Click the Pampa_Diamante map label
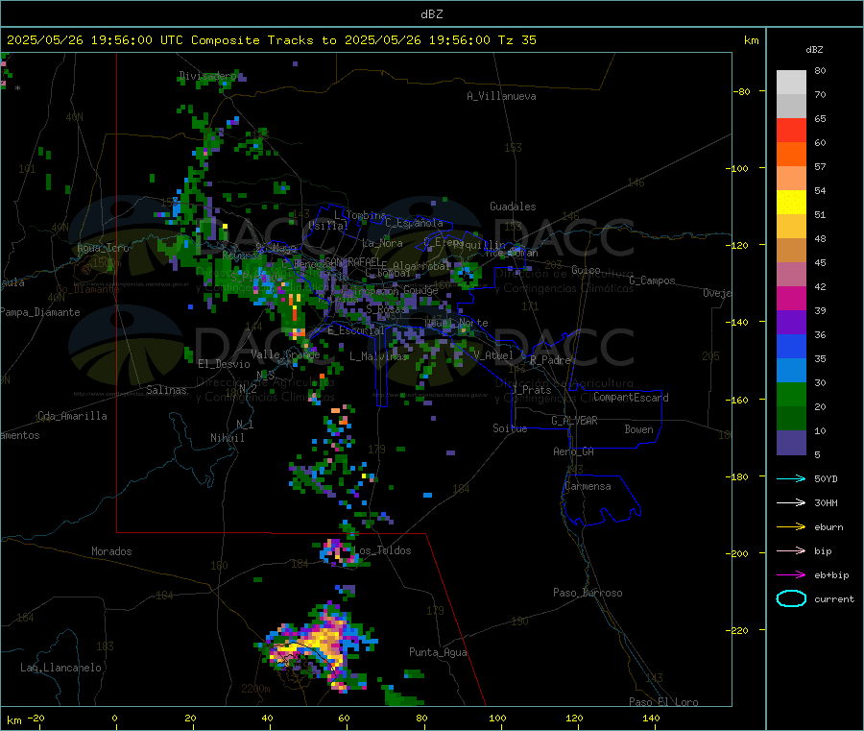The image size is (864, 731). [40, 312]
